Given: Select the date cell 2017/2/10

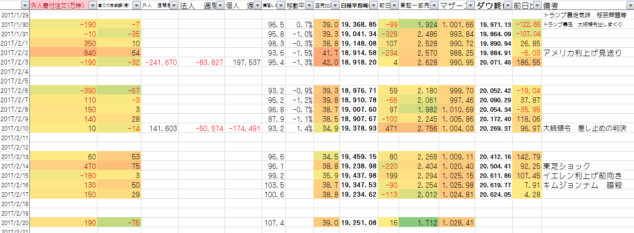Looking at the screenshot, I should (14, 128).
